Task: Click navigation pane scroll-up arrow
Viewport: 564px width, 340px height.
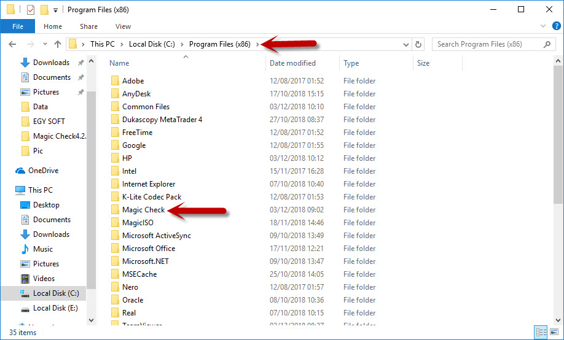Action: 92,61
